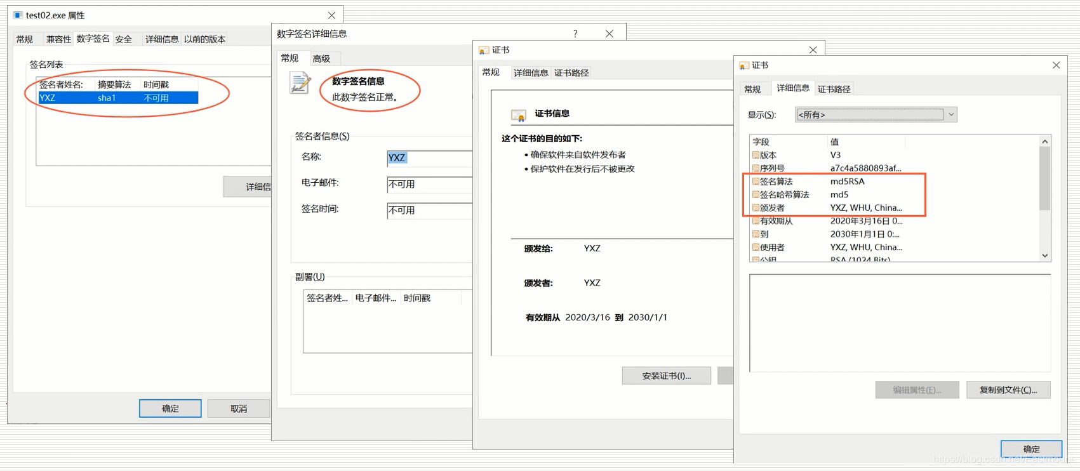Viewport: 1080px width, 471px height.
Task: Open 证书路径 tab in the middle 证书 window
Action: point(571,73)
